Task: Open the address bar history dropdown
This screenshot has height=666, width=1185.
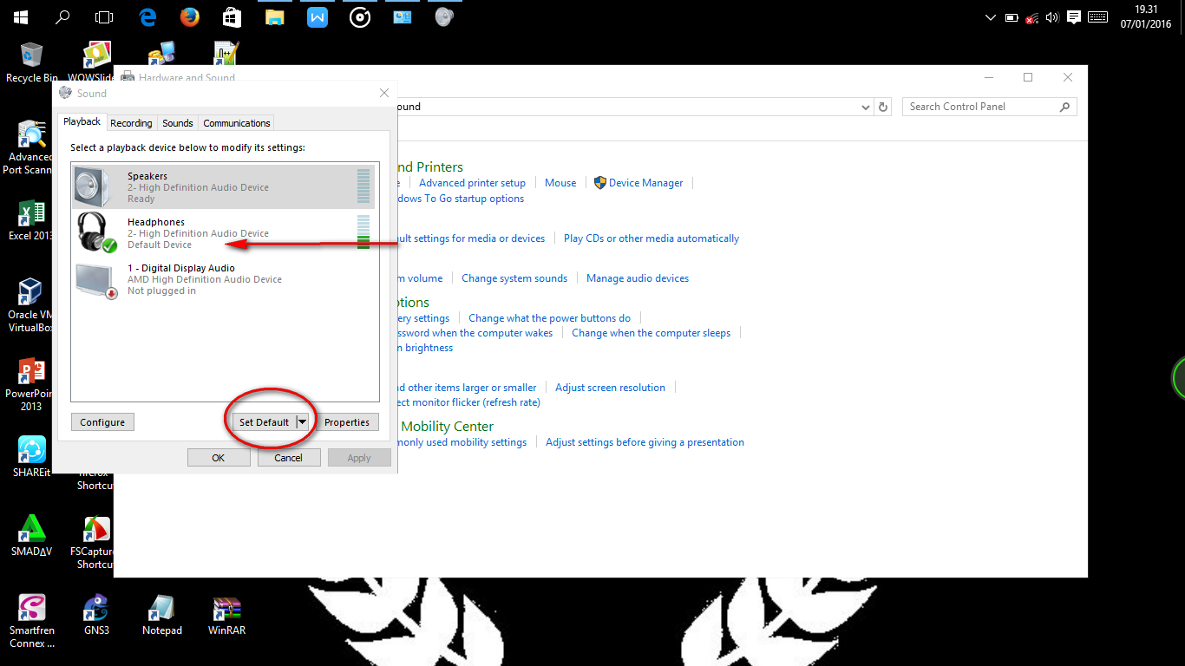Action: [865, 106]
